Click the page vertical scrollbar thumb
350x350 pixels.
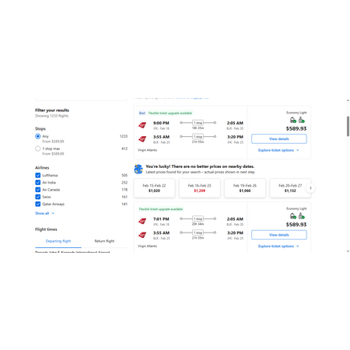pos(348,126)
